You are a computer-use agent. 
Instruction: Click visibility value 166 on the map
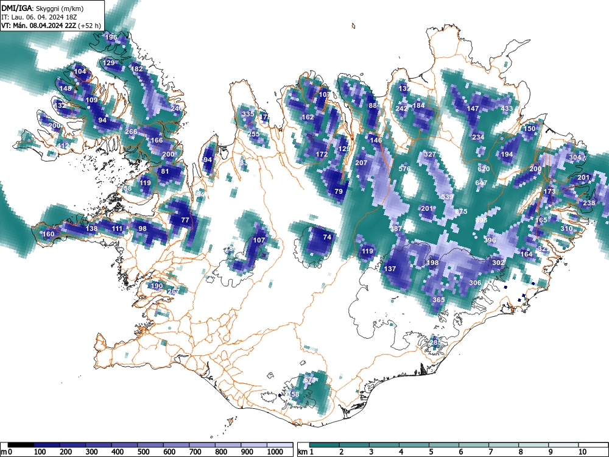tap(157, 140)
